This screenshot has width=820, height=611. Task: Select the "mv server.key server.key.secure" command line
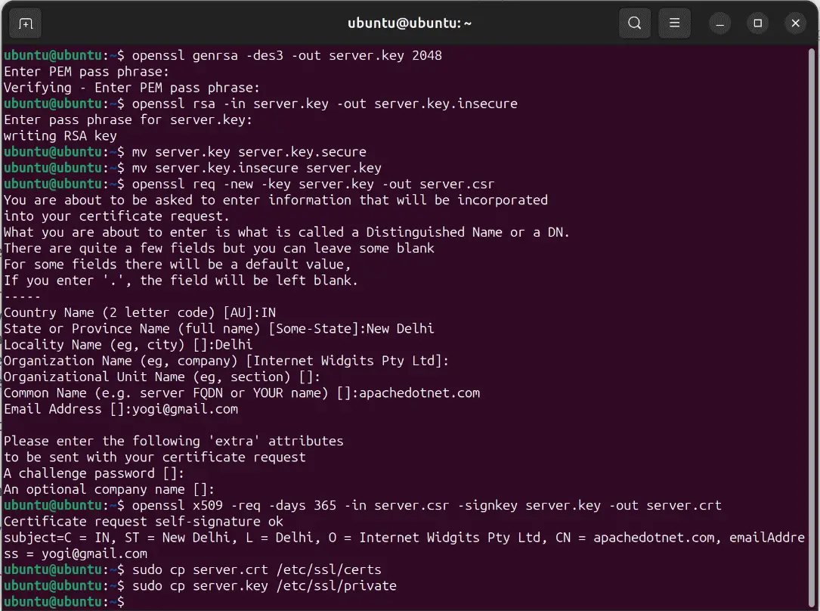(249, 152)
